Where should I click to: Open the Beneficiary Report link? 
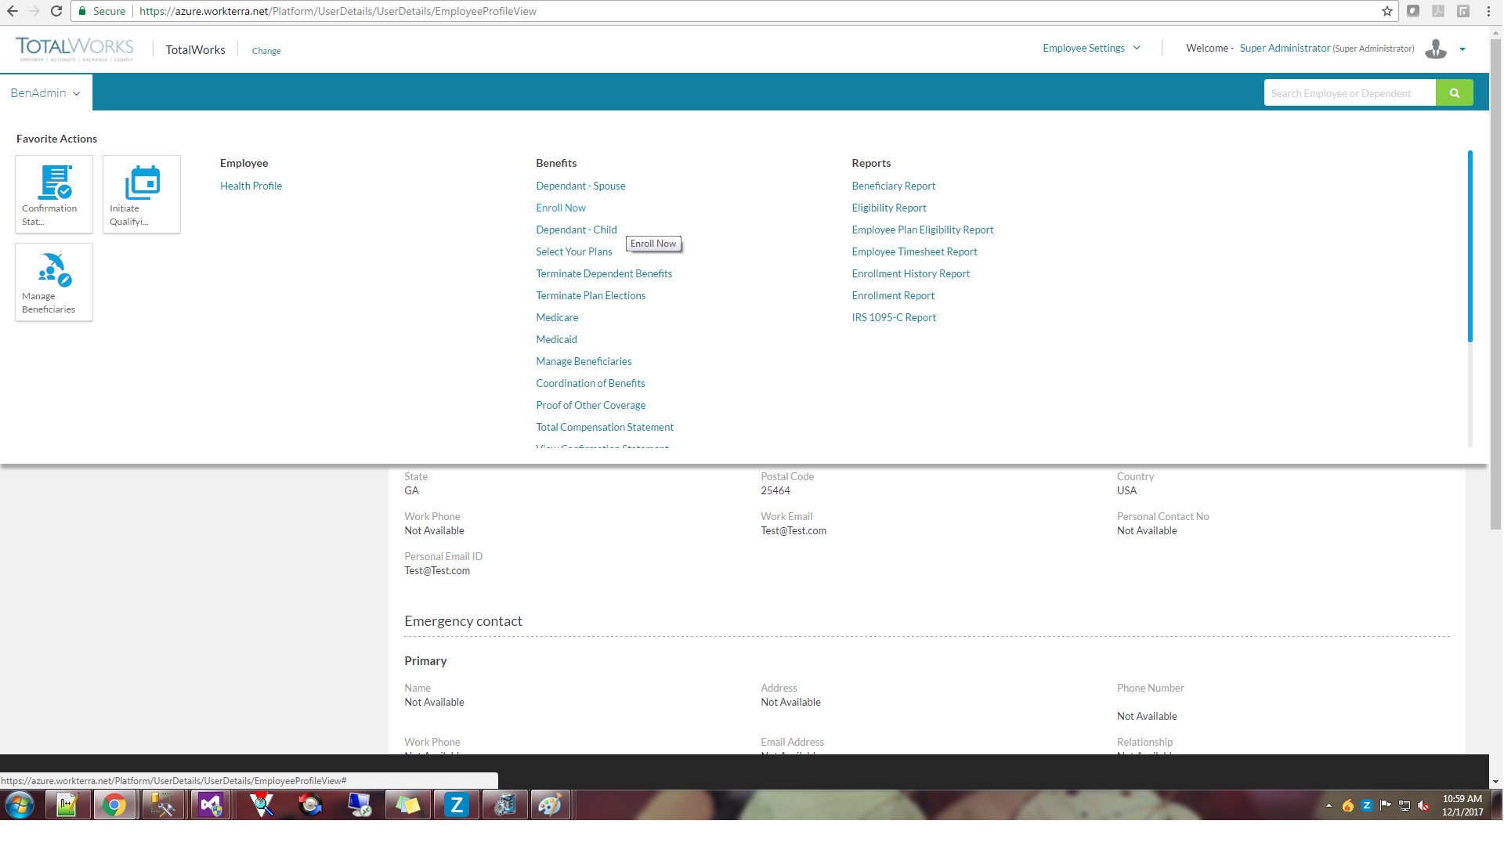(x=893, y=186)
